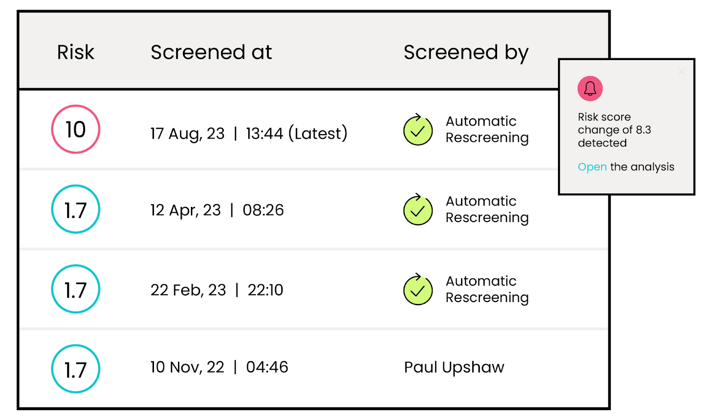Open the analysis link in notification
The image size is (712, 420).
592,167
